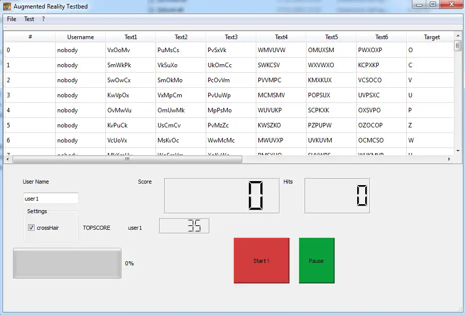
Task: Click the Text4 column header
Action: [281, 37]
